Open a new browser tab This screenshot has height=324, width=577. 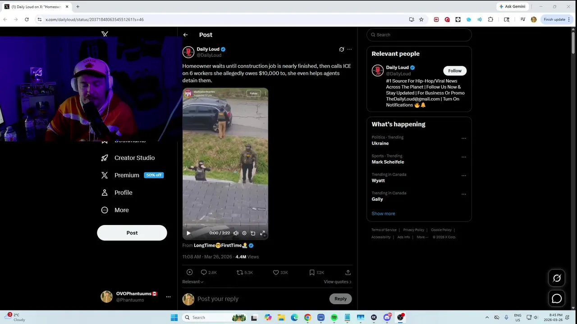pos(78,7)
